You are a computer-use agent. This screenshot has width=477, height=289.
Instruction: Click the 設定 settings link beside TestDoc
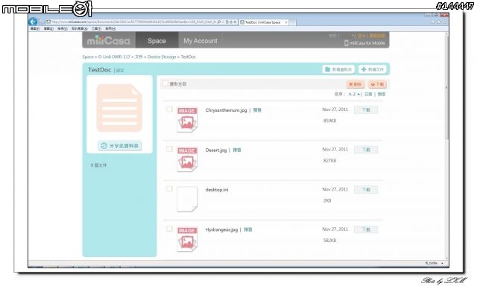(x=120, y=71)
